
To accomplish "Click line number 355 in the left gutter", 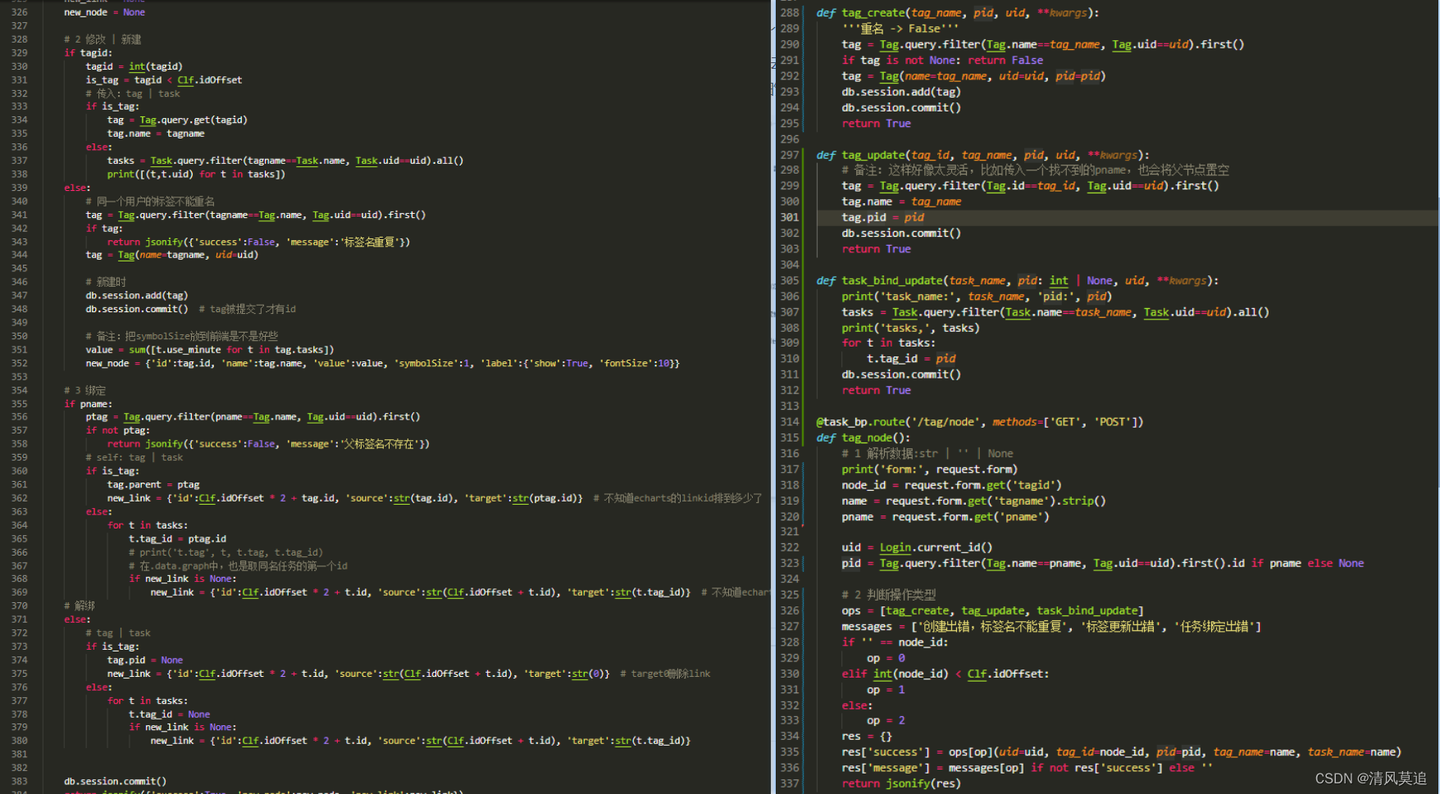I will tap(19, 404).
